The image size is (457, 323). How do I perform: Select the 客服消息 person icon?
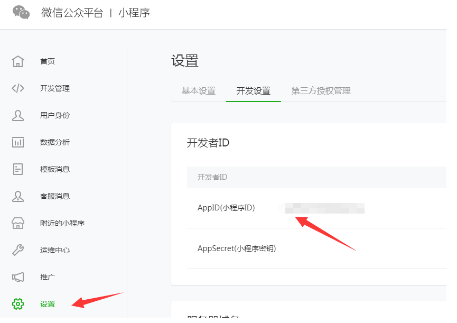(17, 196)
